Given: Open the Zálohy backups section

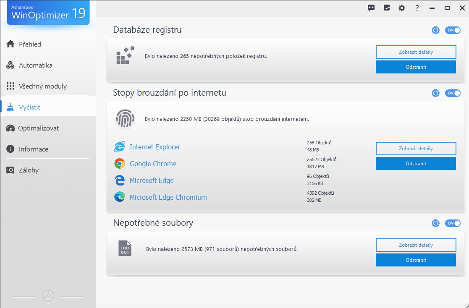Looking at the screenshot, I should pos(29,170).
